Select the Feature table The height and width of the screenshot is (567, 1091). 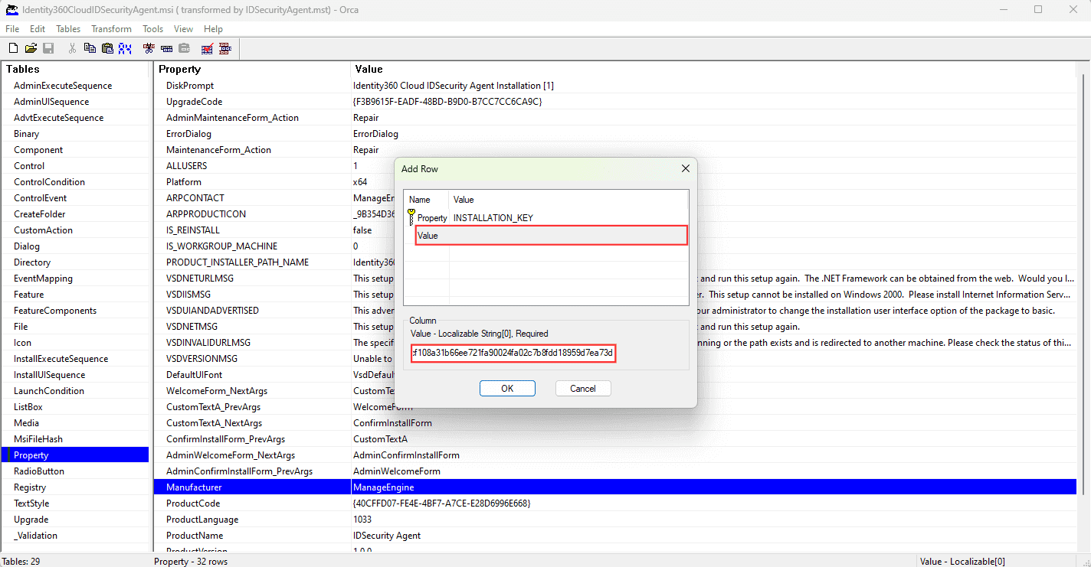pyautogui.click(x=28, y=295)
